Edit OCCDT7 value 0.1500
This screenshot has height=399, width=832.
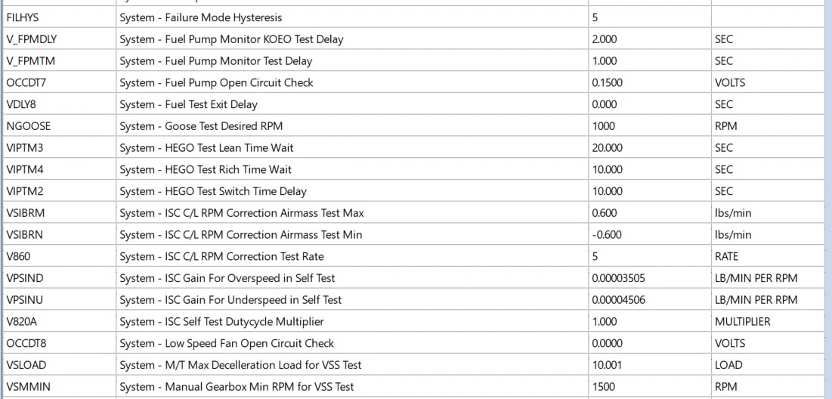(649, 83)
